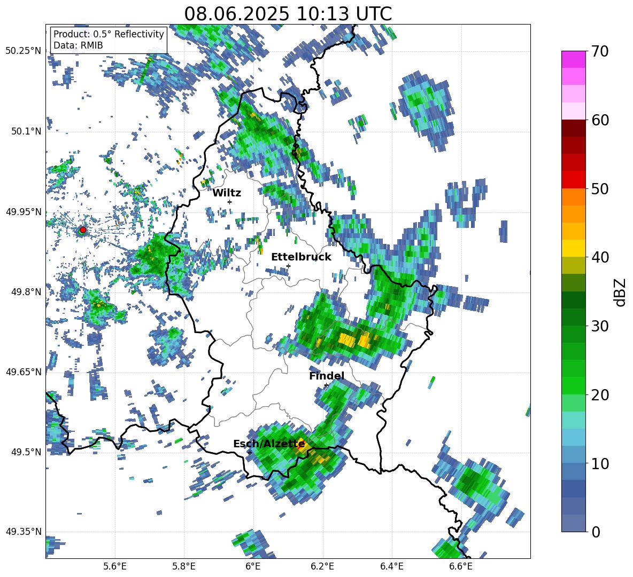Click the Wiltz station cross marker

[x=230, y=202]
